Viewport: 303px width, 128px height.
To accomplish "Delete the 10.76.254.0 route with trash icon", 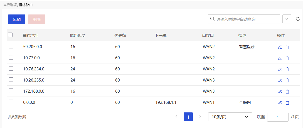I will click(287, 69).
